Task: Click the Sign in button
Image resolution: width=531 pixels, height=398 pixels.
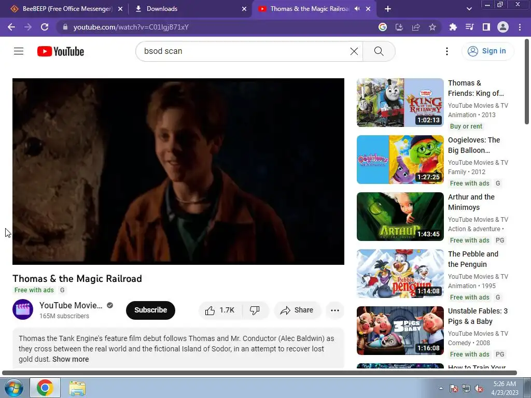Action: [x=487, y=51]
